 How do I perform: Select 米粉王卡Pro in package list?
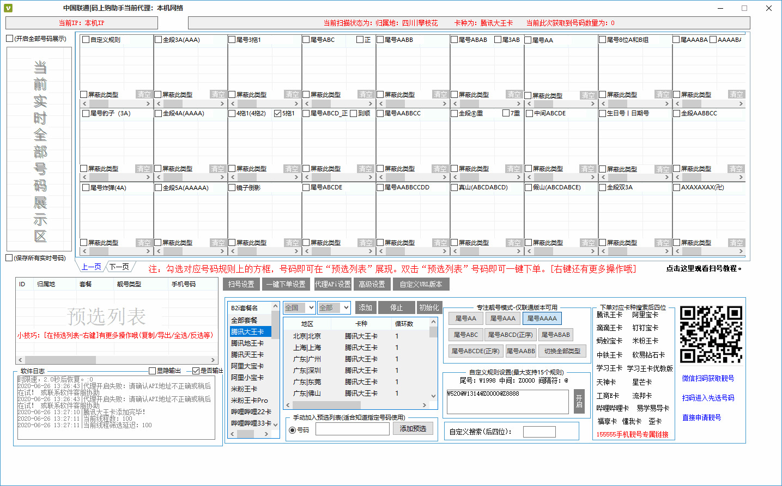point(250,400)
